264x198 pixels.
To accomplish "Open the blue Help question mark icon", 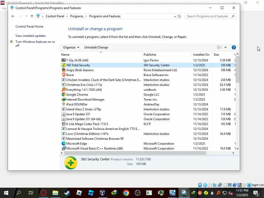I will (234, 47).
